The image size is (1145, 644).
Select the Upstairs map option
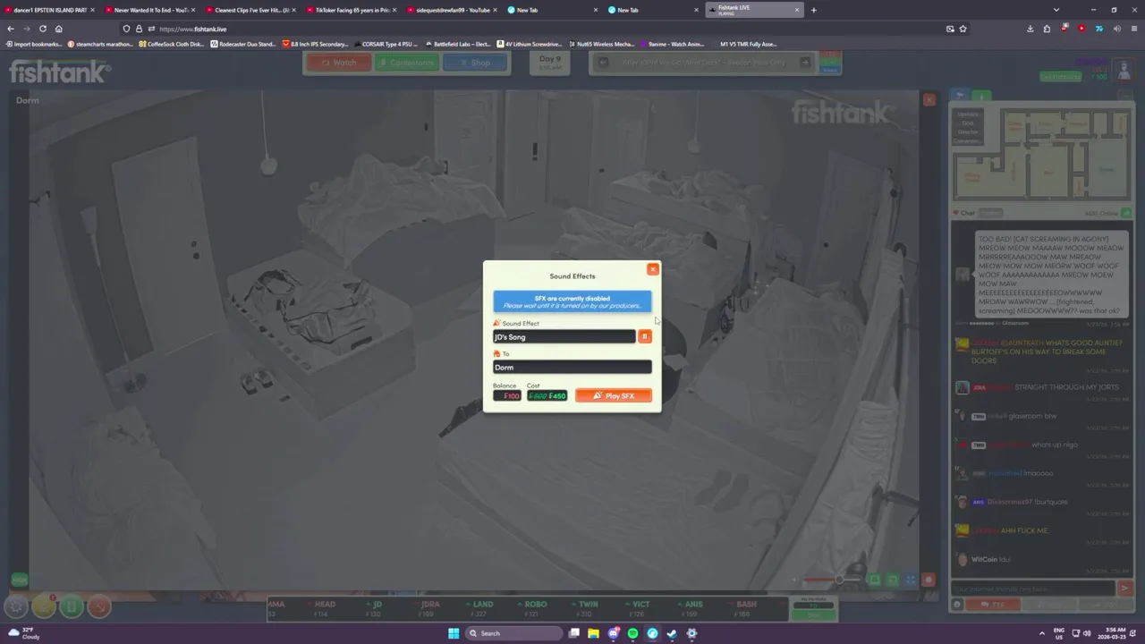pyautogui.click(x=967, y=114)
